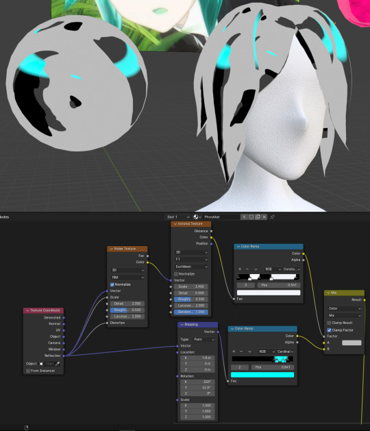Enable Normalize in Voronoi Texture node
Screen dimensions: 370x431
pos(176,274)
